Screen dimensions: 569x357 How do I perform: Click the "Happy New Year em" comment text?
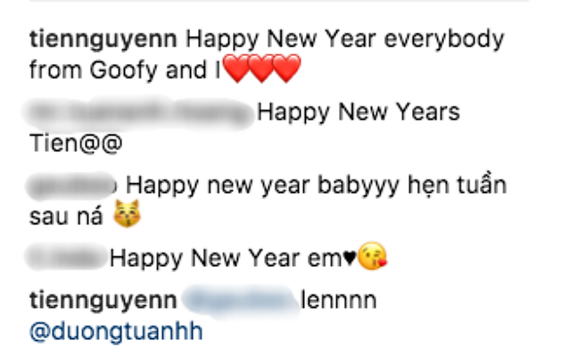(x=226, y=259)
